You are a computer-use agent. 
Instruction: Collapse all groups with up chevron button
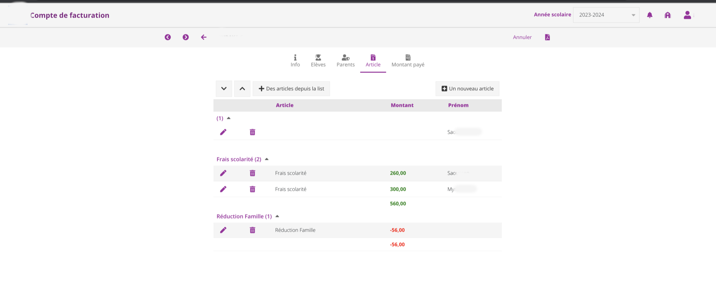click(x=242, y=89)
